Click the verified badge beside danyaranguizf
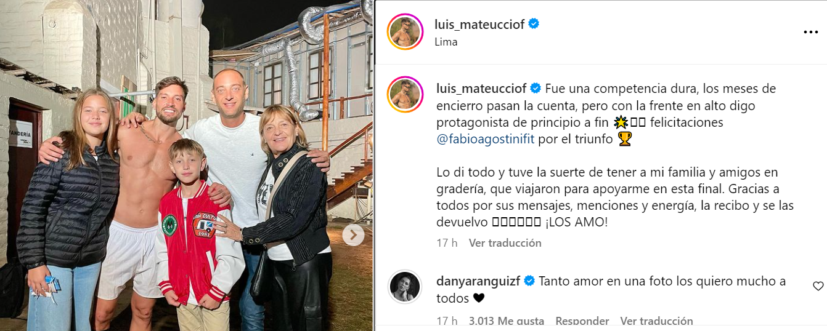Viewport: 827px width, 331px height. [x=529, y=281]
